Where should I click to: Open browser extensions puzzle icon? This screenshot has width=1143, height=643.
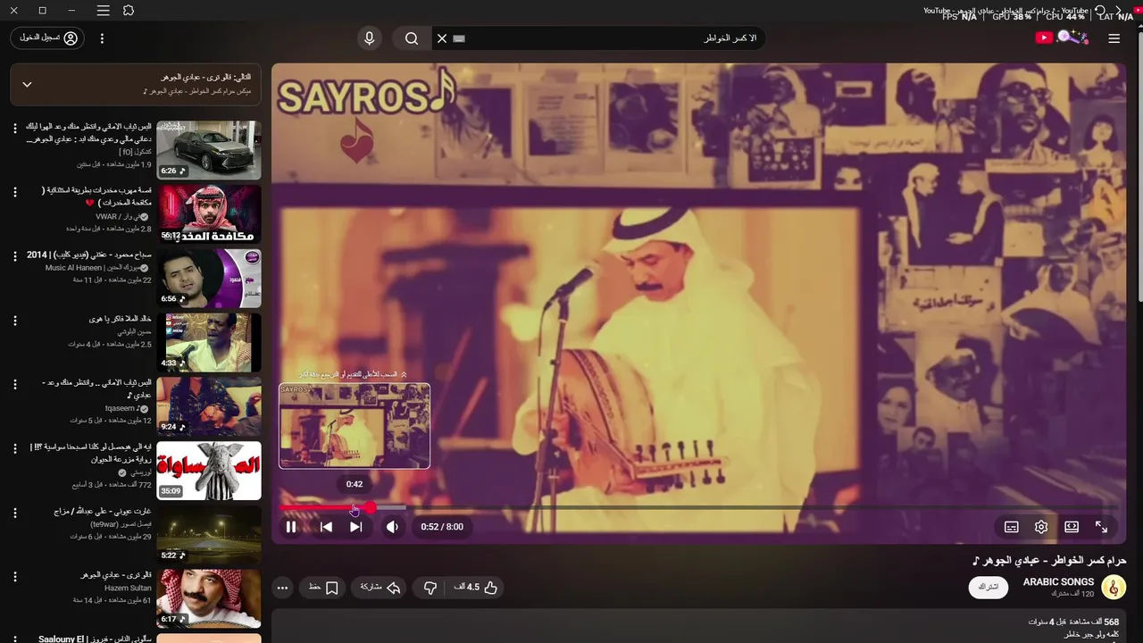click(x=129, y=11)
